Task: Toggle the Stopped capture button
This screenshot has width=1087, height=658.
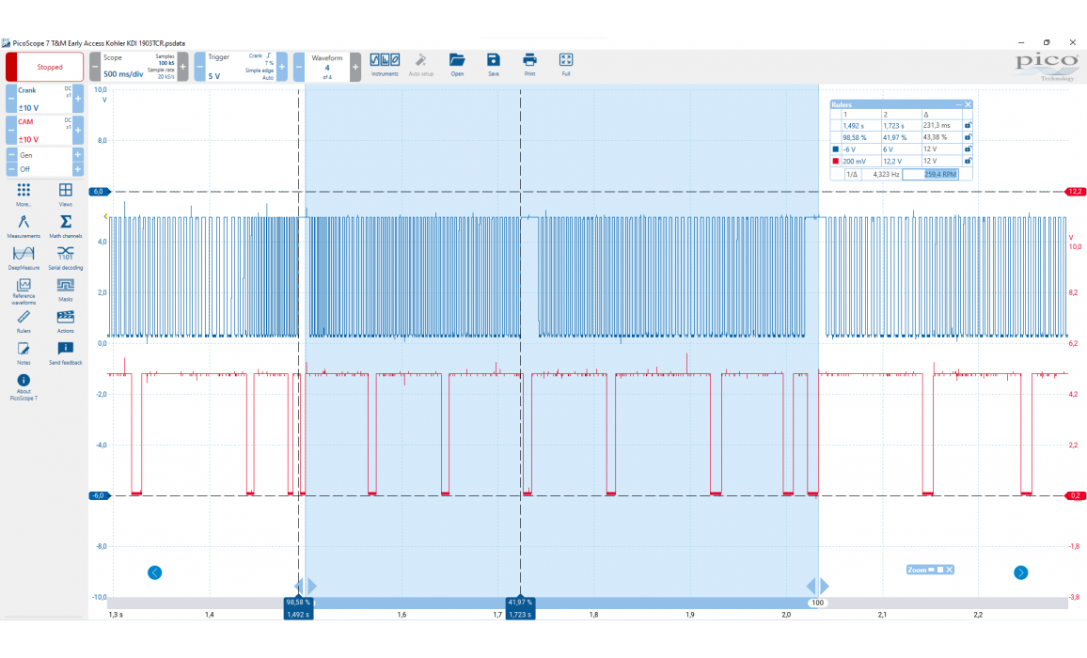Action: pyautogui.click(x=45, y=67)
